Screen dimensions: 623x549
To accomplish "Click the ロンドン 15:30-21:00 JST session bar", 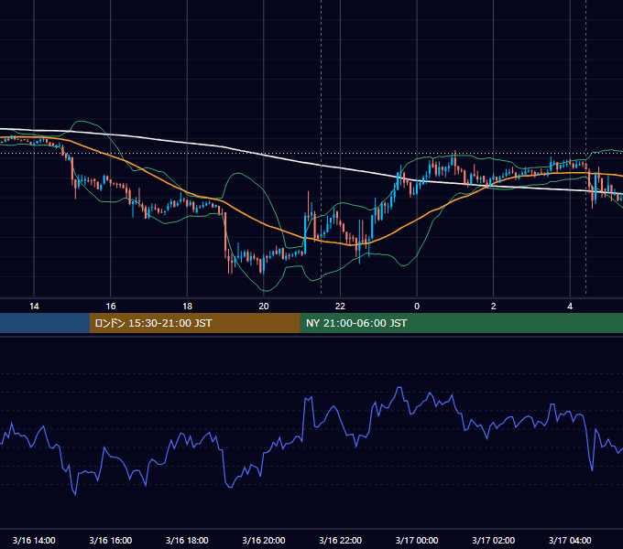I will [x=194, y=323].
